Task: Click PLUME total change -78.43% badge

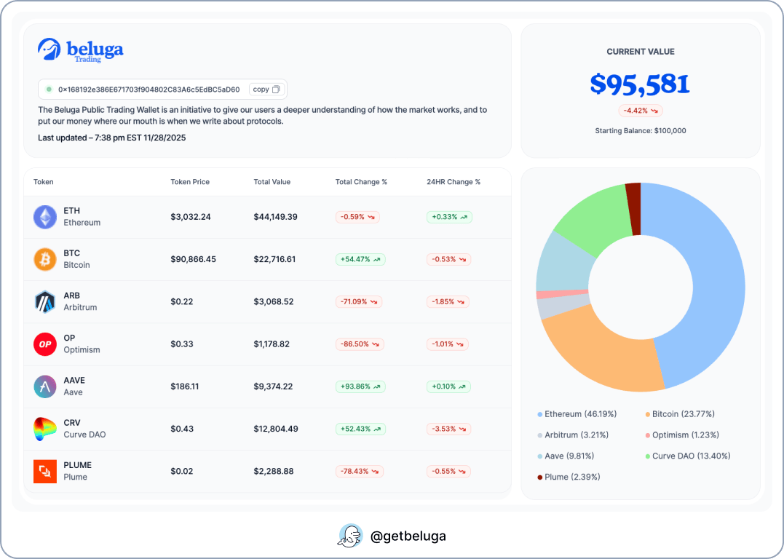Action: click(360, 472)
